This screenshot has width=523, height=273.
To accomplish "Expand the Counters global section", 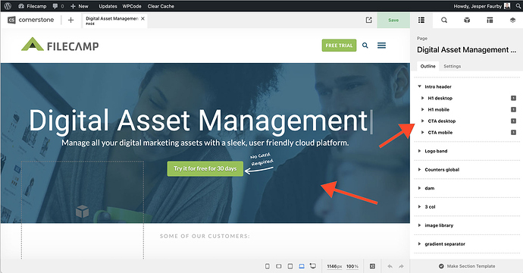I will (420, 170).
